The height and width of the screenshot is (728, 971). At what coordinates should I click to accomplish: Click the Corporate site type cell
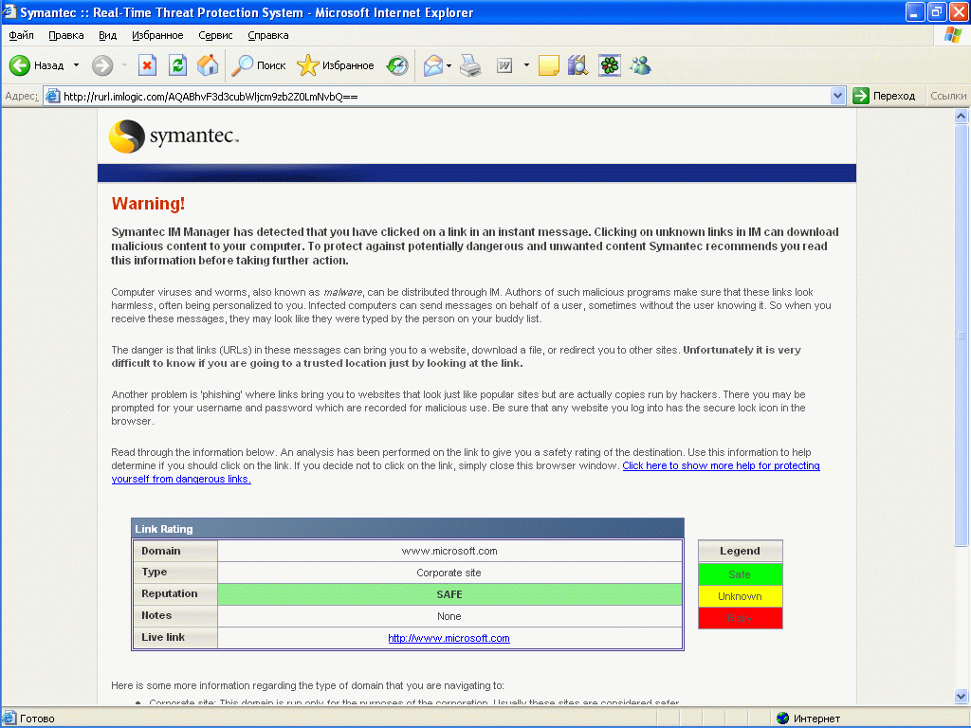pos(449,573)
